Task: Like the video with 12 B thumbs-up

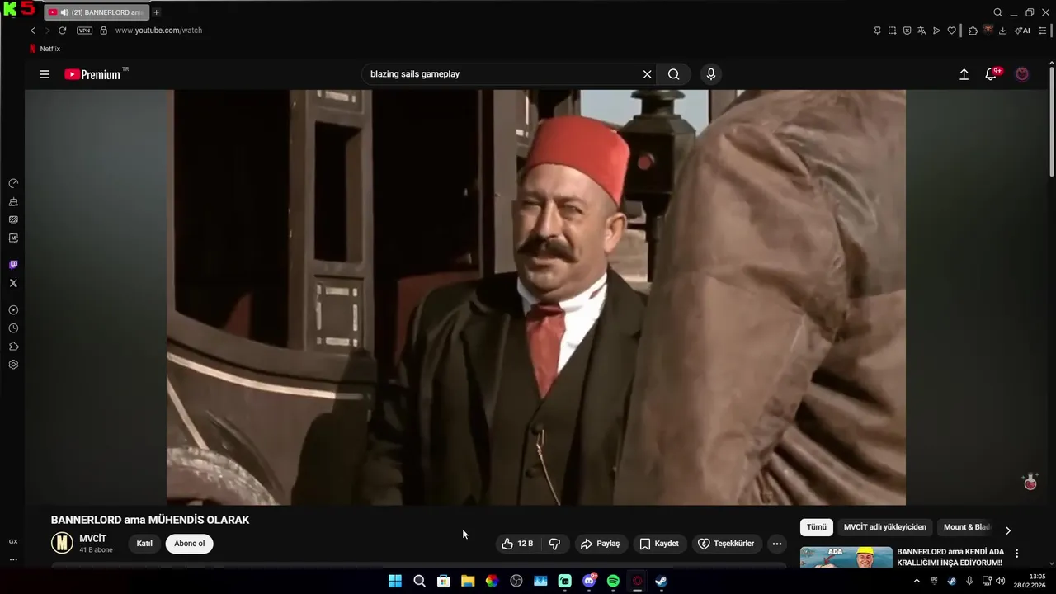Action: pyautogui.click(x=517, y=544)
